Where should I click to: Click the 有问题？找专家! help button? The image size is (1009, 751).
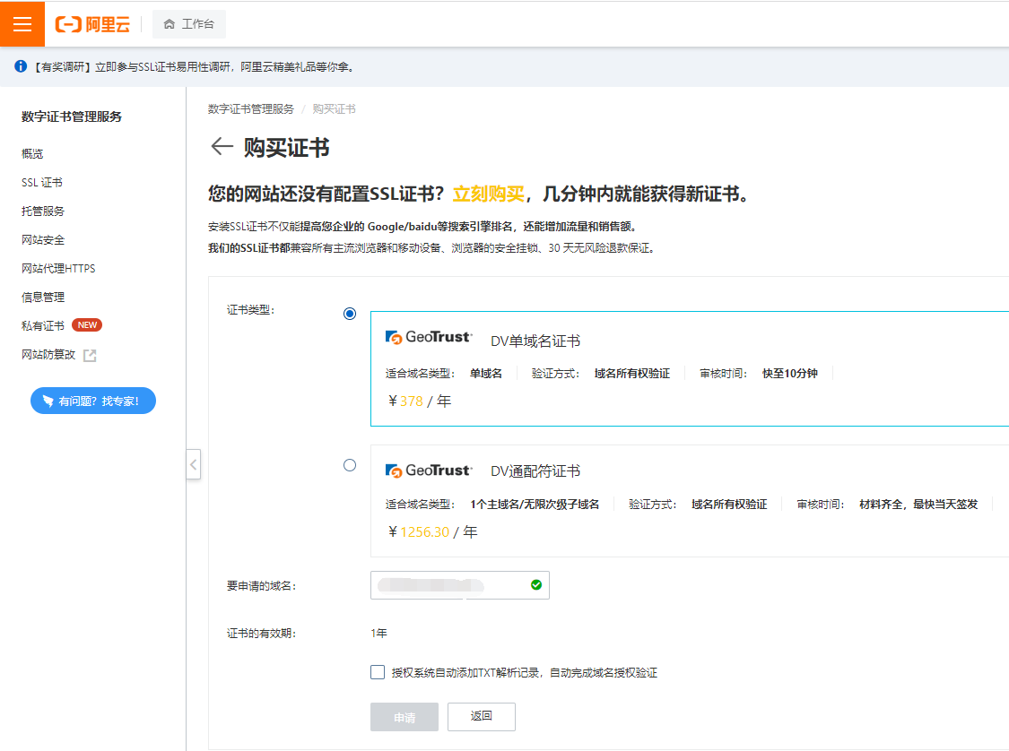coord(93,401)
